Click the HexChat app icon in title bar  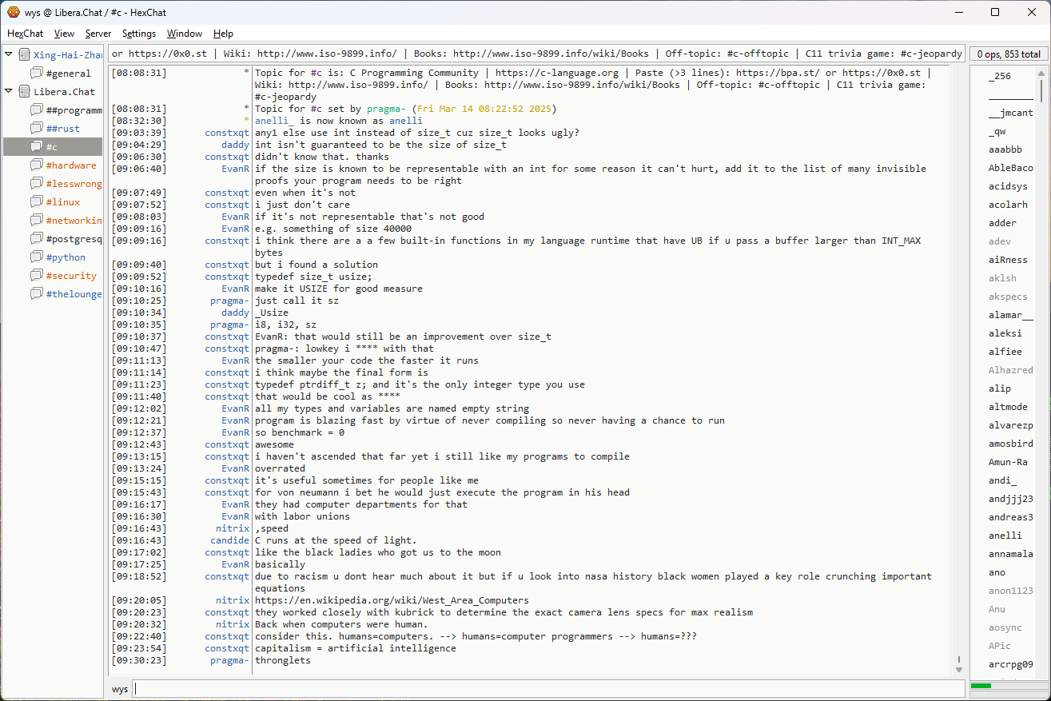tap(13, 13)
